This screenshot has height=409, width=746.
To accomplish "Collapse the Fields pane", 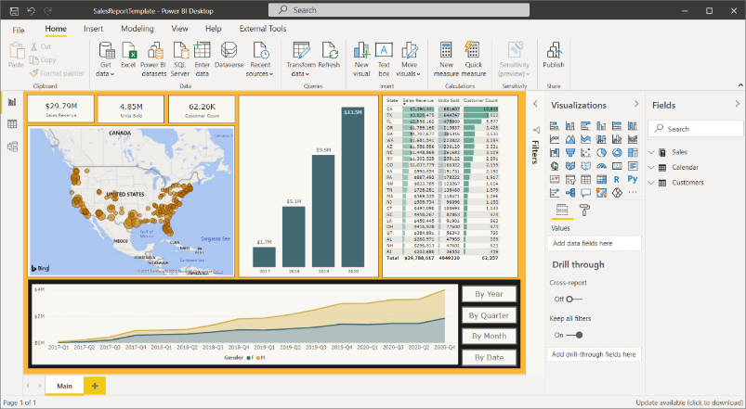I will pyautogui.click(x=737, y=104).
